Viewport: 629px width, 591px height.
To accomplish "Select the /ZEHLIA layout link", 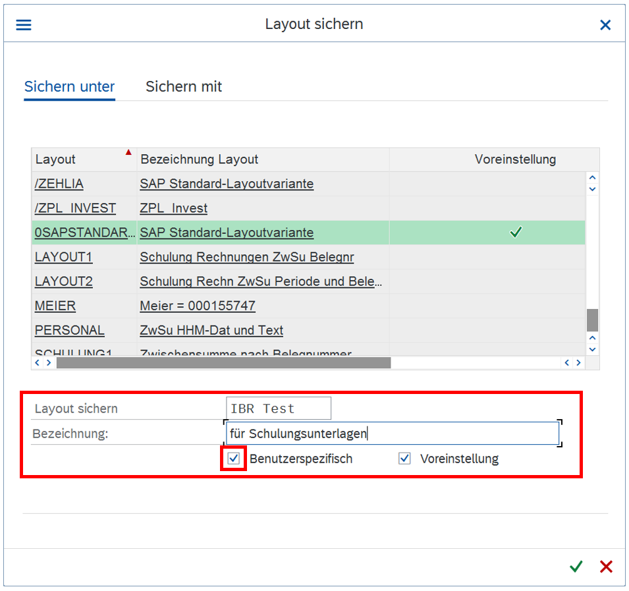I will [59, 184].
